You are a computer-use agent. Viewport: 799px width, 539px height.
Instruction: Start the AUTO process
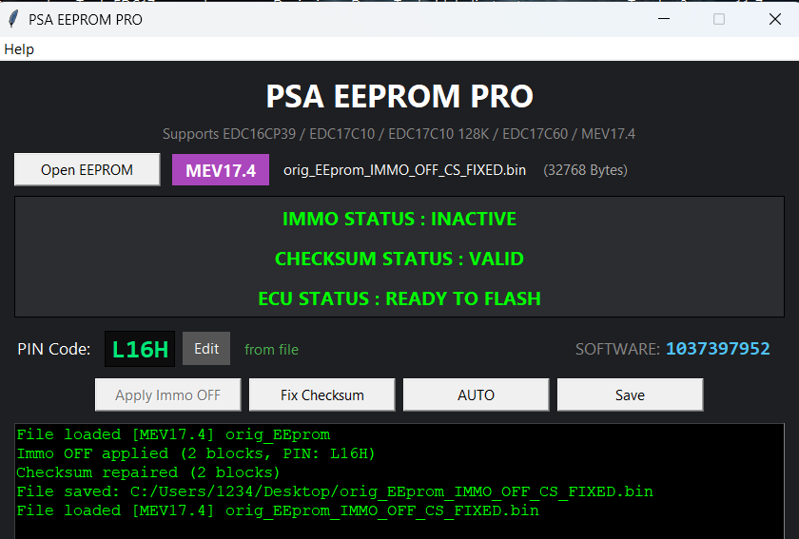pyautogui.click(x=476, y=395)
